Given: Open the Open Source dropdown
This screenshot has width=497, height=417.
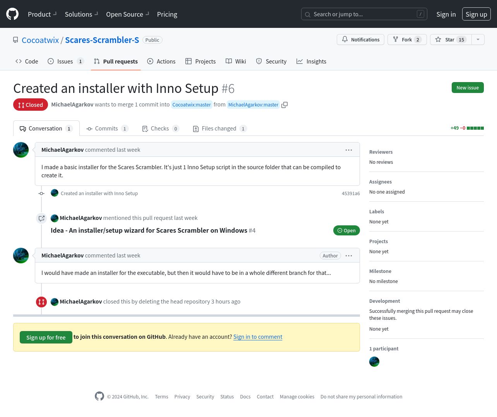Looking at the screenshot, I should [128, 14].
